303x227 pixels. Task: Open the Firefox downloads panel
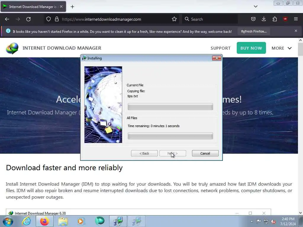(x=264, y=19)
